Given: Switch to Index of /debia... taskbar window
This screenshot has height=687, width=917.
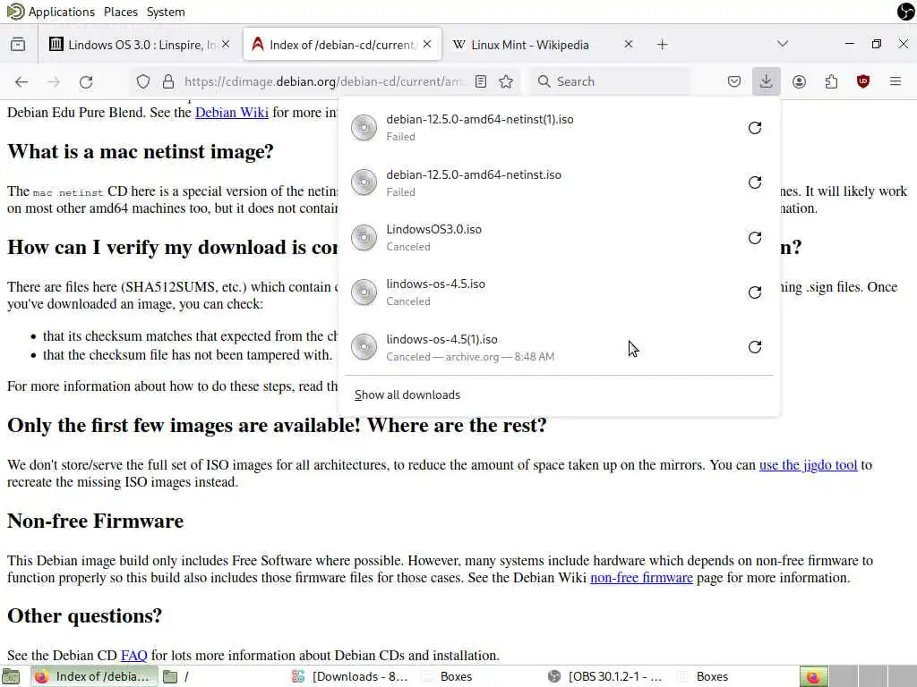Looking at the screenshot, I should (x=93, y=676).
